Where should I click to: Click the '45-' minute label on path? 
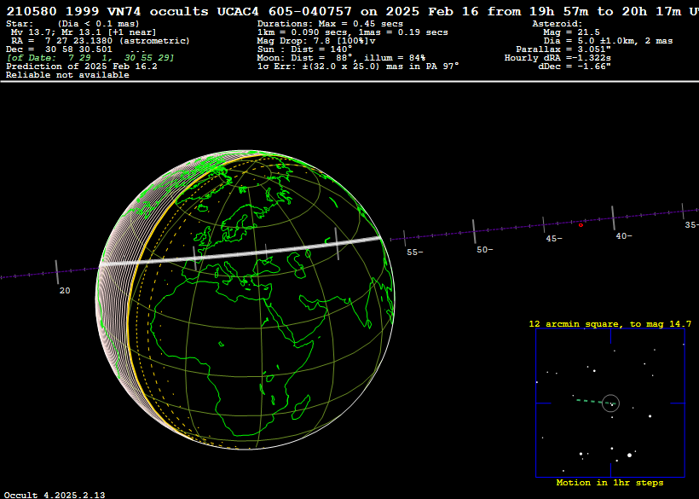554,239
